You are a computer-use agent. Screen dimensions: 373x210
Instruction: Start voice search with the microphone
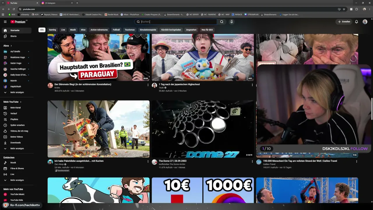[232, 22]
